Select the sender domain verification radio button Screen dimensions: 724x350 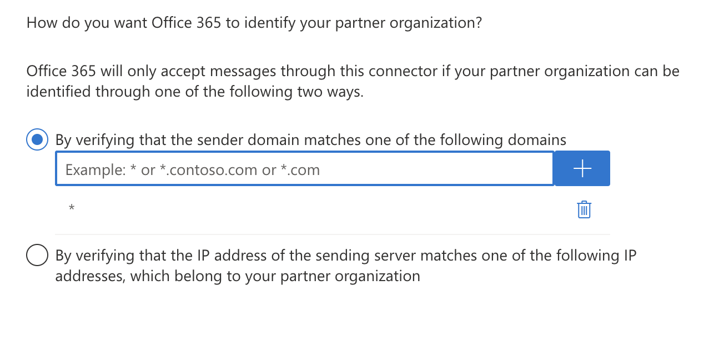coord(37,139)
